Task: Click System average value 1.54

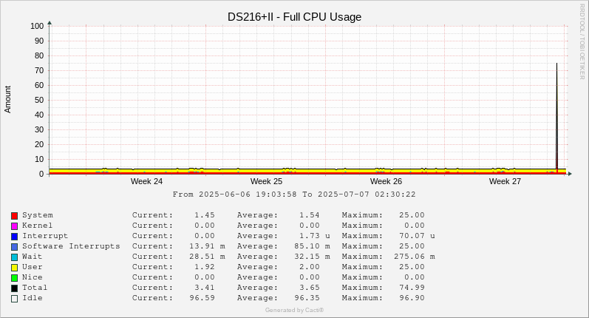Action: tap(310, 215)
